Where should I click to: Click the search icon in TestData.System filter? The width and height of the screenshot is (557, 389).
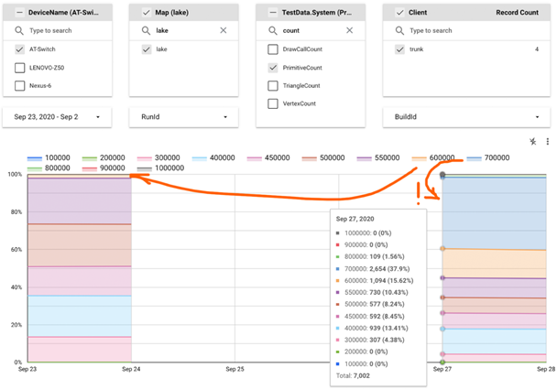click(273, 30)
